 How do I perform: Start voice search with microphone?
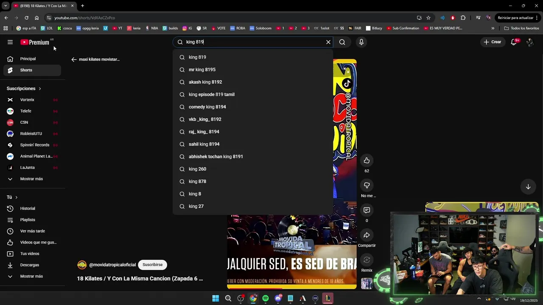point(361,42)
